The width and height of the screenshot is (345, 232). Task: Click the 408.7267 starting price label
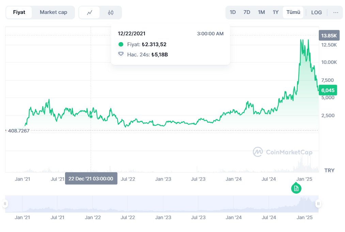(x=19, y=131)
